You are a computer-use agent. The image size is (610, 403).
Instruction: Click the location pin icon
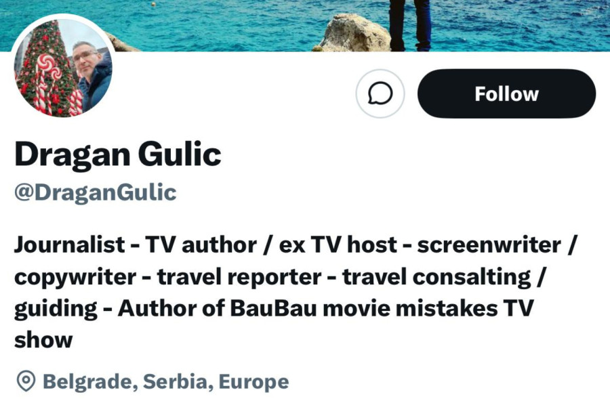click(x=26, y=381)
